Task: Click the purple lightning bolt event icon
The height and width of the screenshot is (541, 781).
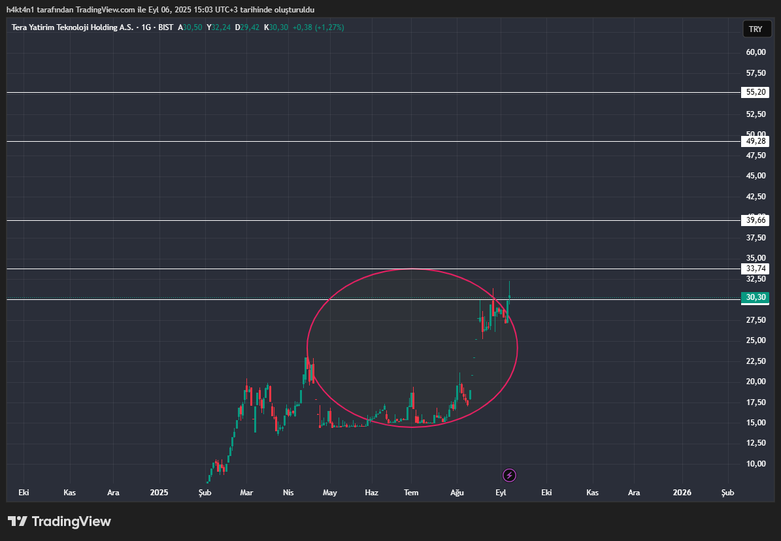Action: click(x=509, y=475)
